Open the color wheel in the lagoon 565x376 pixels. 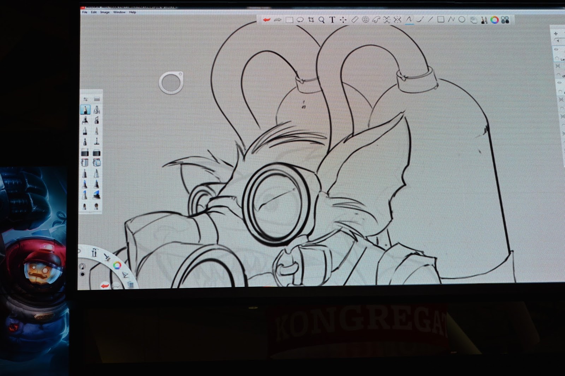click(x=117, y=265)
